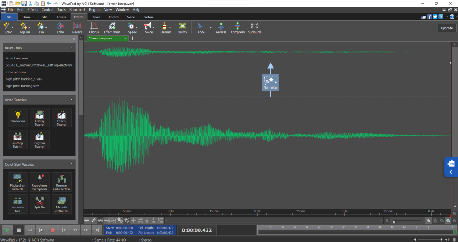The height and width of the screenshot is (242, 458).
Task: Open the Surround effect
Action: (254, 28)
